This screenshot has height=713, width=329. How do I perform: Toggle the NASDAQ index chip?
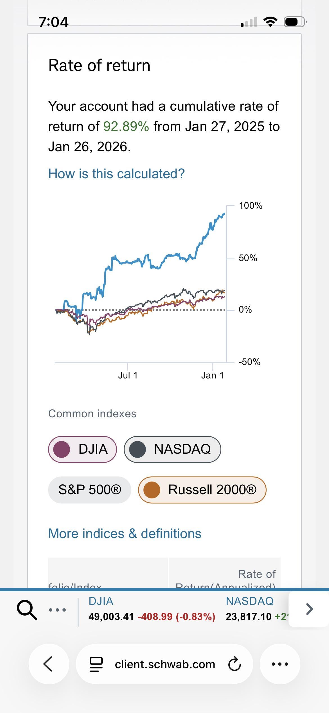(x=172, y=449)
